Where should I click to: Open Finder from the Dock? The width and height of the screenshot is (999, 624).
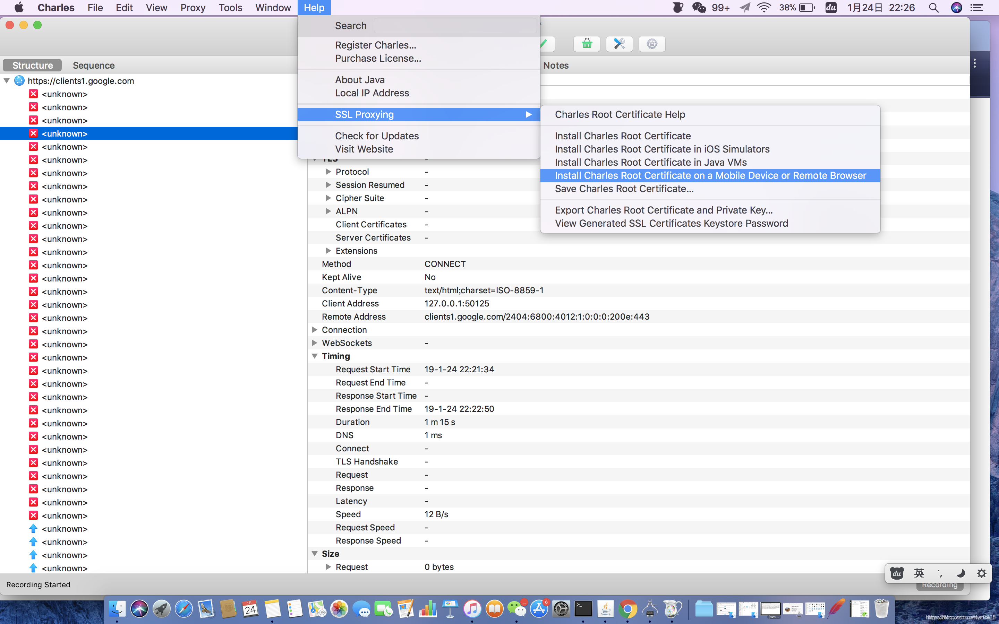pos(117,609)
